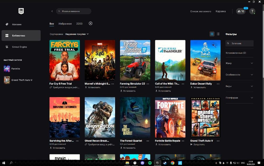Expand the Особенности filter
The width and height of the screenshot is (264, 166).
(239, 75)
